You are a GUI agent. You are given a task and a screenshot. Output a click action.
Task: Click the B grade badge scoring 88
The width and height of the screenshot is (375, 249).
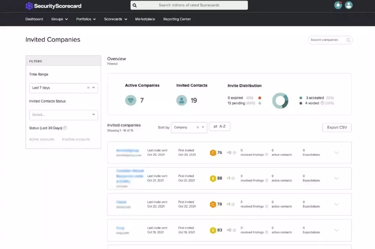(213, 178)
